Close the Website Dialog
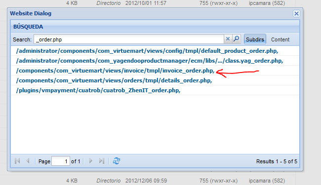The width and height of the screenshot is (321, 185). (x=296, y=14)
